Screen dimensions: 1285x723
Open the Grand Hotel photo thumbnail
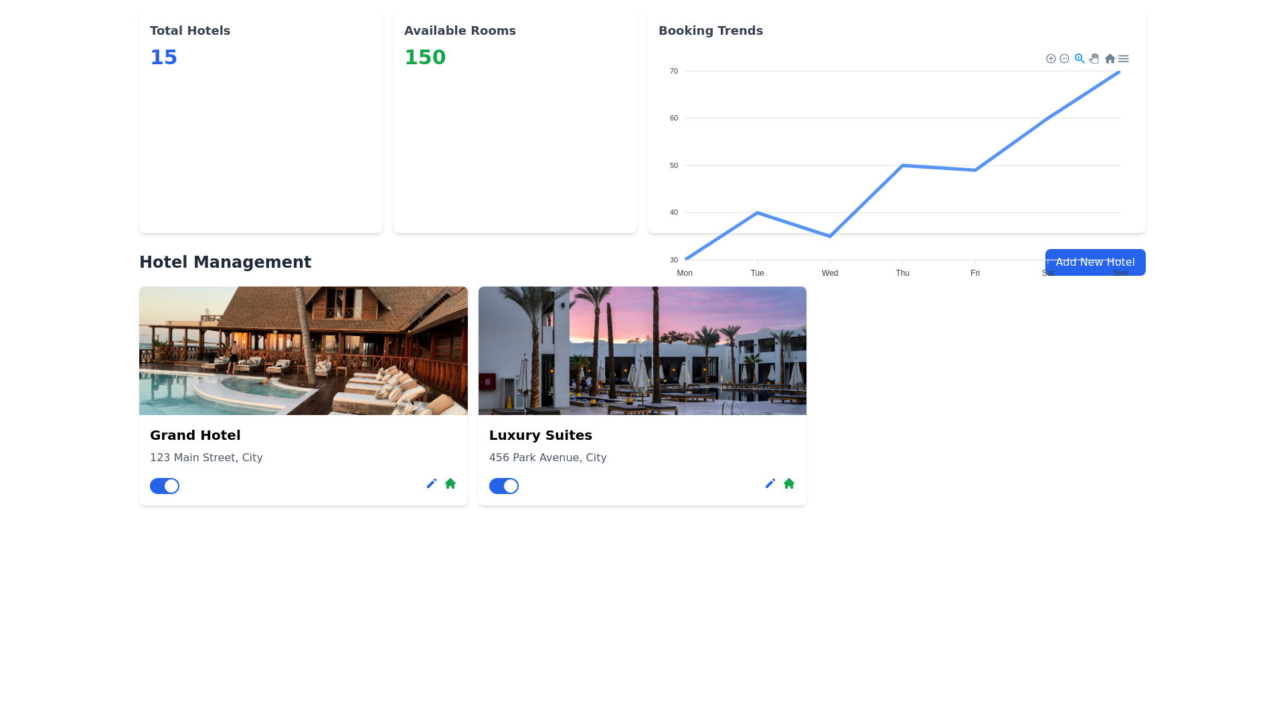pyautogui.click(x=303, y=351)
